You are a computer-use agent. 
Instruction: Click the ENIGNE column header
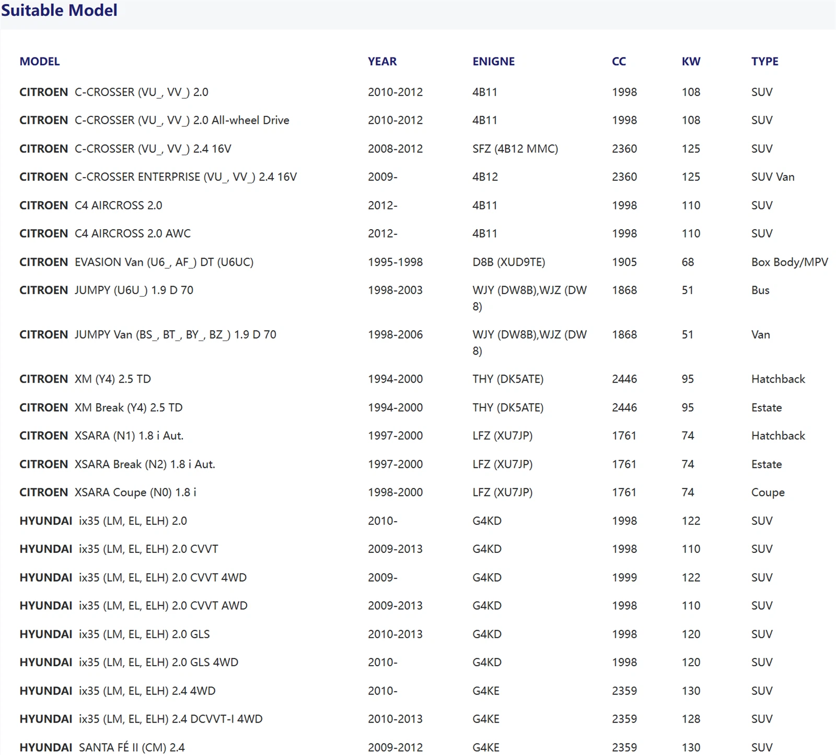click(493, 61)
